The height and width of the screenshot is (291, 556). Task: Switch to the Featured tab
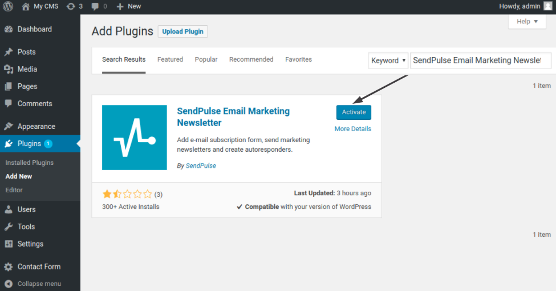(170, 59)
